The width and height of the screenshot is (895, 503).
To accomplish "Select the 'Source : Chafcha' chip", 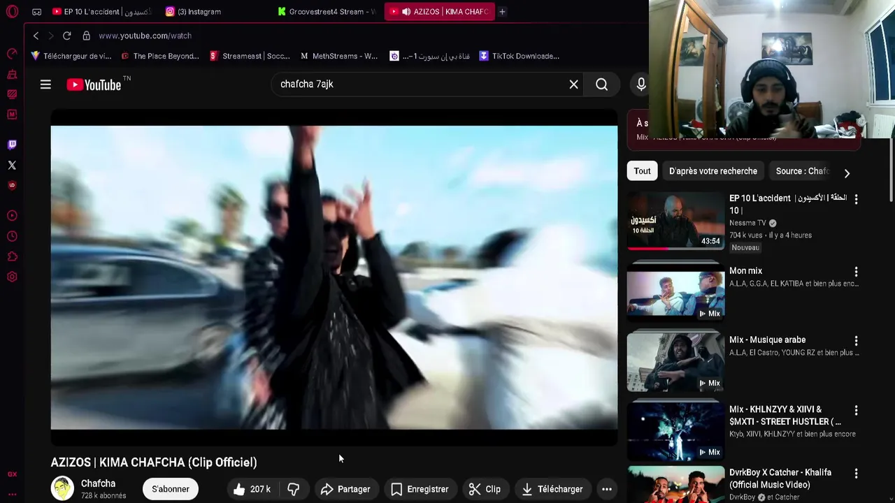I will point(802,171).
